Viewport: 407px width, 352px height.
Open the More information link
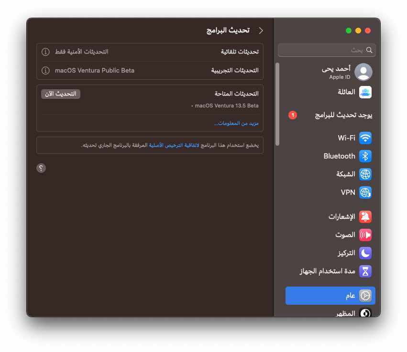[x=236, y=123]
